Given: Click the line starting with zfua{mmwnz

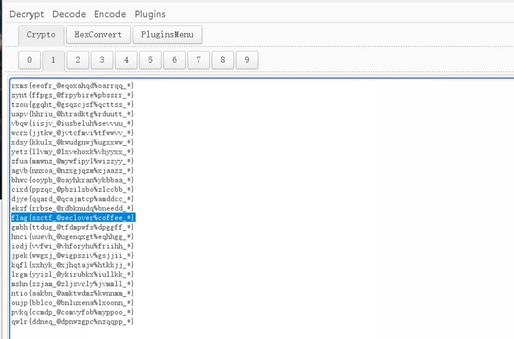Looking at the screenshot, I should click(x=73, y=161).
